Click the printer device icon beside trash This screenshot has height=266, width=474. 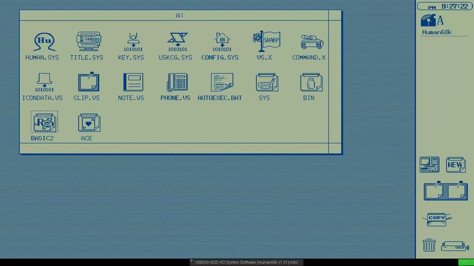click(455, 246)
